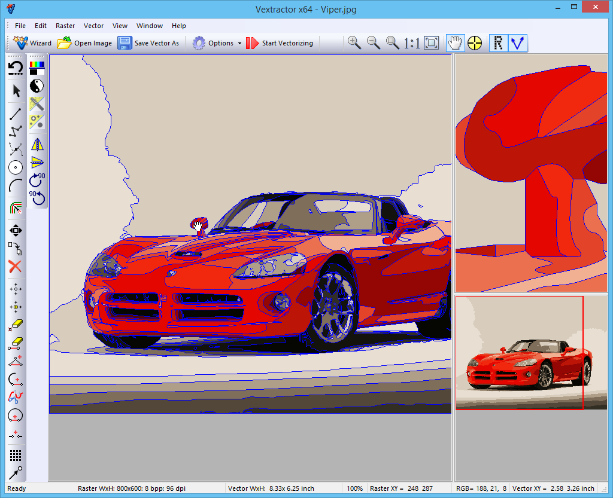Screen dimensions: 613x498
Task: Toggle the hand pan tool
Action: [455, 43]
